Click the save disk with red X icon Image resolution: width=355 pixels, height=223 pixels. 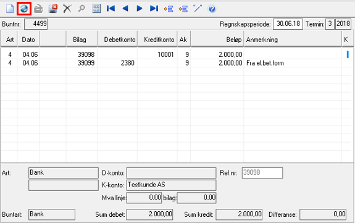click(x=53, y=9)
